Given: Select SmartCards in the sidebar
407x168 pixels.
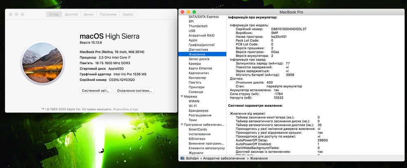Looking at the screenshot, I should [x=198, y=129].
